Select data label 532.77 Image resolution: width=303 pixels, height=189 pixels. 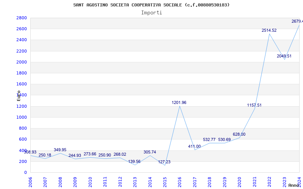tap(209, 139)
